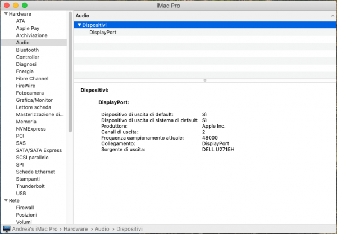Collapse the Dispositivi disclosure triangle

79,25
